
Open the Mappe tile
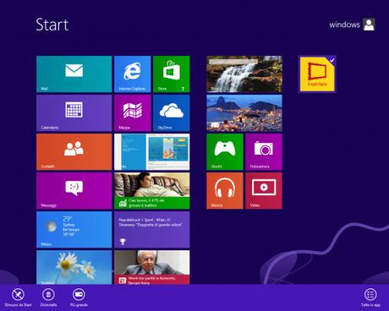click(x=133, y=113)
